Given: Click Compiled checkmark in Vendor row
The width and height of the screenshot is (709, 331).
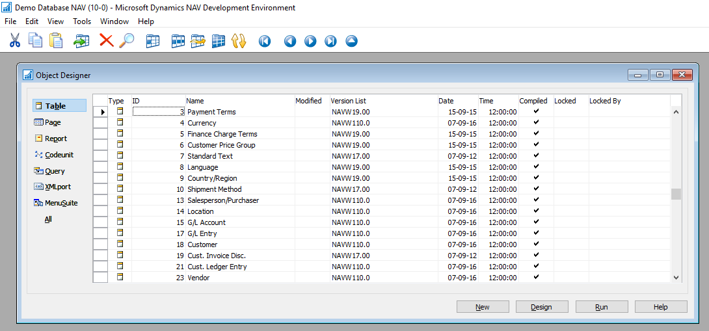Looking at the screenshot, I should (536, 277).
